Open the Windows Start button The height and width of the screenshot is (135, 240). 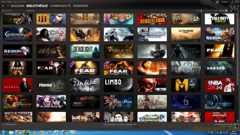(3, 133)
